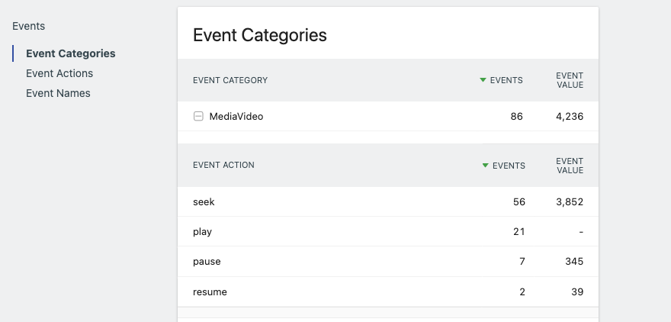The image size is (671, 322).
Task: Collapse the MediaVideo category row
Action: [198, 117]
